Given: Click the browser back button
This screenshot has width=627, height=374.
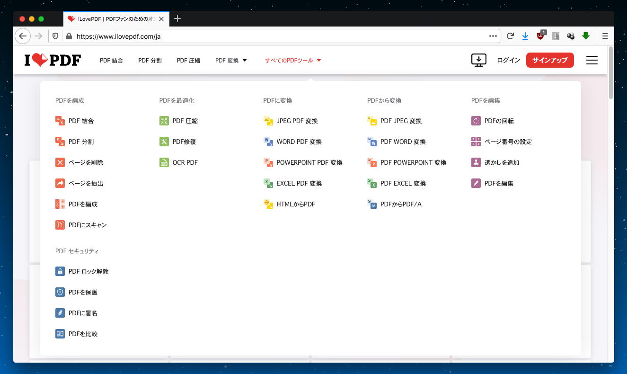Looking at the screenshot, I should coord(23,36).
